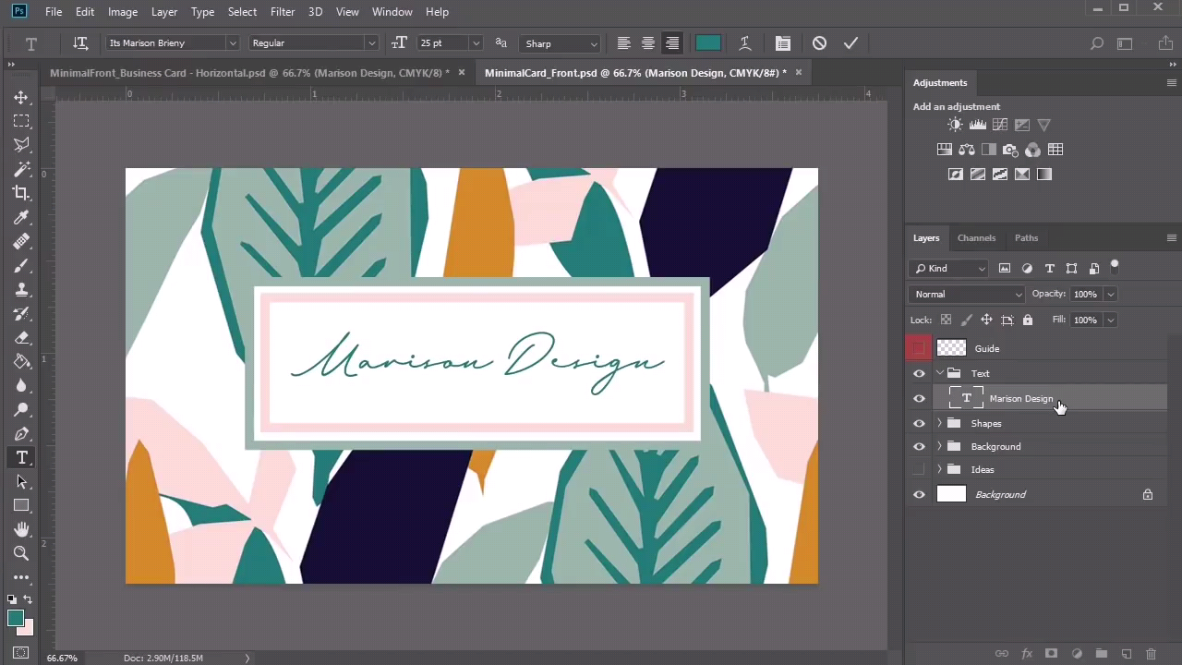
Task: Commit text edit with checkmark icon
Action: pyautogui.click(x=850, y=43)
